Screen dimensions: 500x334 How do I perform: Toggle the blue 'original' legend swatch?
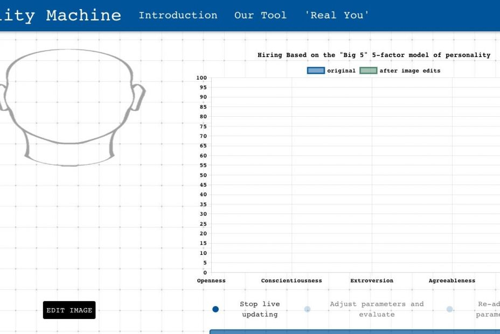pyautogui.click(x=316, y=70)
